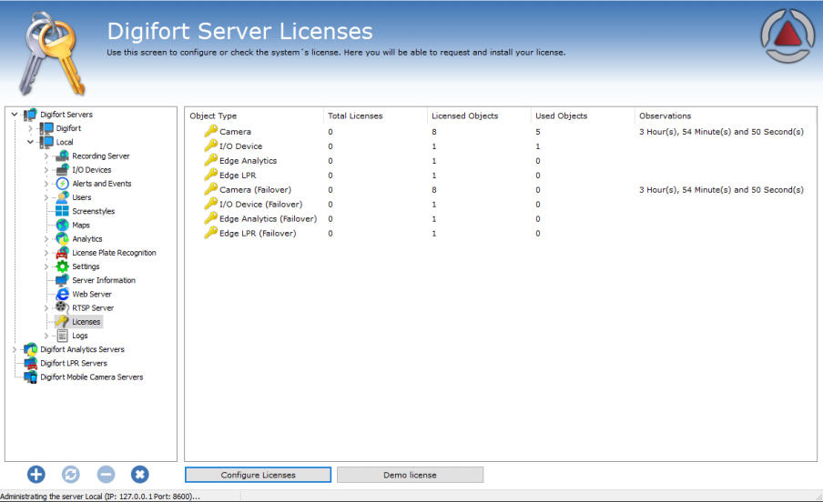This screenshot has width=823, height=502.
Task: Collapse the Local server node
Action: pyautogui.click(x=30, y=142)
